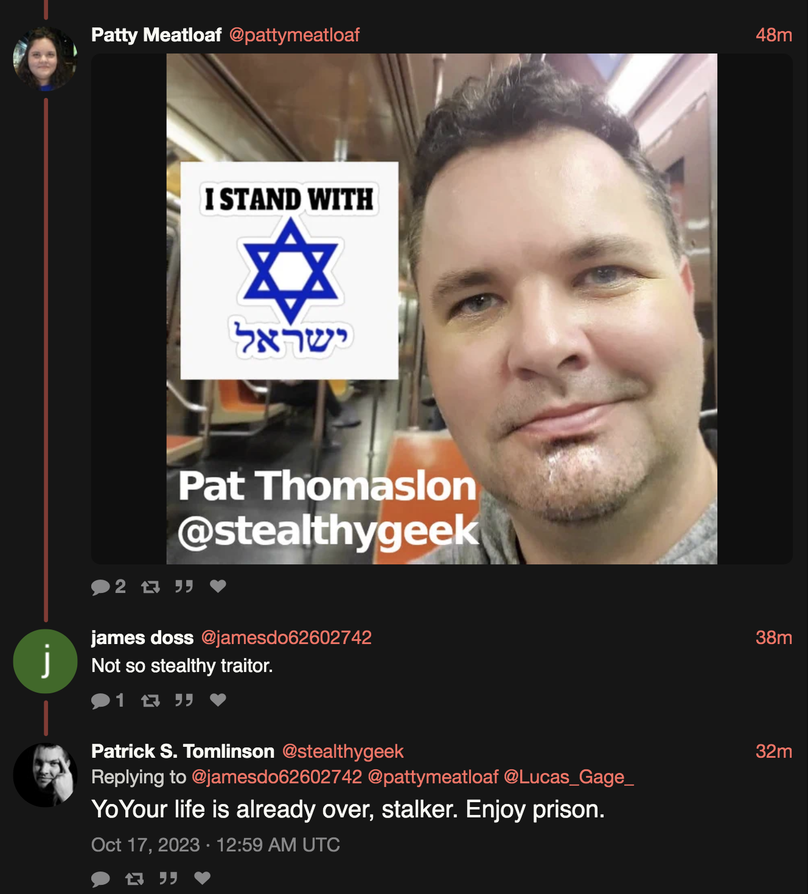The image size is (808, 894).
Task: Open Patty Meatloaf's profile avatar
Action: pyautogui.click(x=45, y=58)
